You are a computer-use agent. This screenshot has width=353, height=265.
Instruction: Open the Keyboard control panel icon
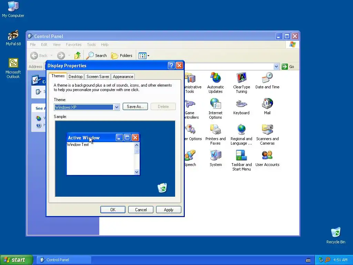[x=241, y=106]
